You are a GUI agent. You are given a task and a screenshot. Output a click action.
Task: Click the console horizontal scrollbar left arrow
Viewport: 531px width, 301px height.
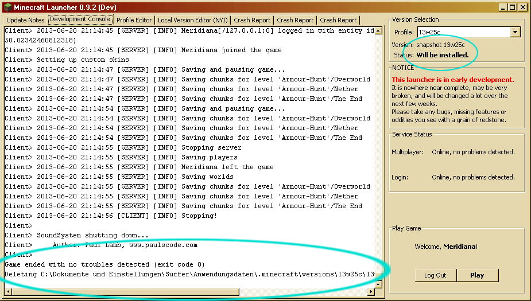(9, 292)
